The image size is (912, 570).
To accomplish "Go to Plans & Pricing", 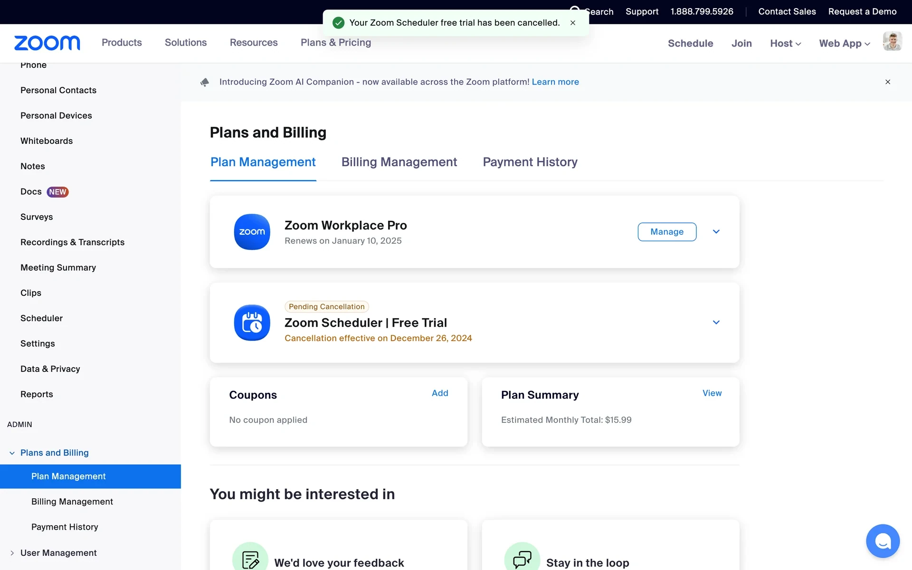I will click(336, 43).
